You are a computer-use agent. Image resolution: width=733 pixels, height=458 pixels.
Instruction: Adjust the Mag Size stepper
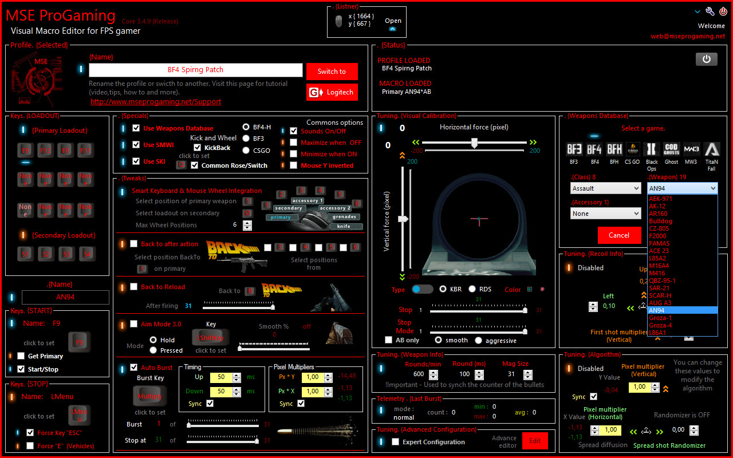click(x=527, y=374)
